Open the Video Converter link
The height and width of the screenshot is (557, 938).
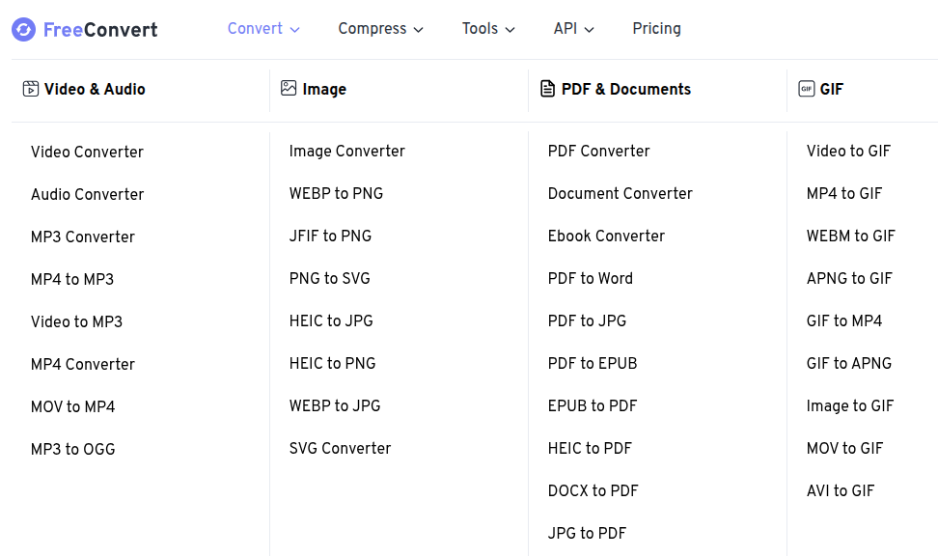(x=87, y=152)
